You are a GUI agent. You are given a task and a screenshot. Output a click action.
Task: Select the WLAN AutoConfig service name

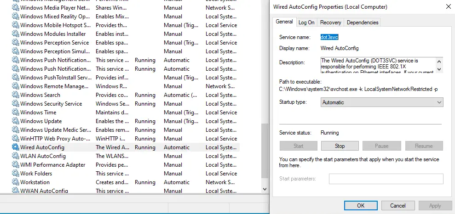43,156
